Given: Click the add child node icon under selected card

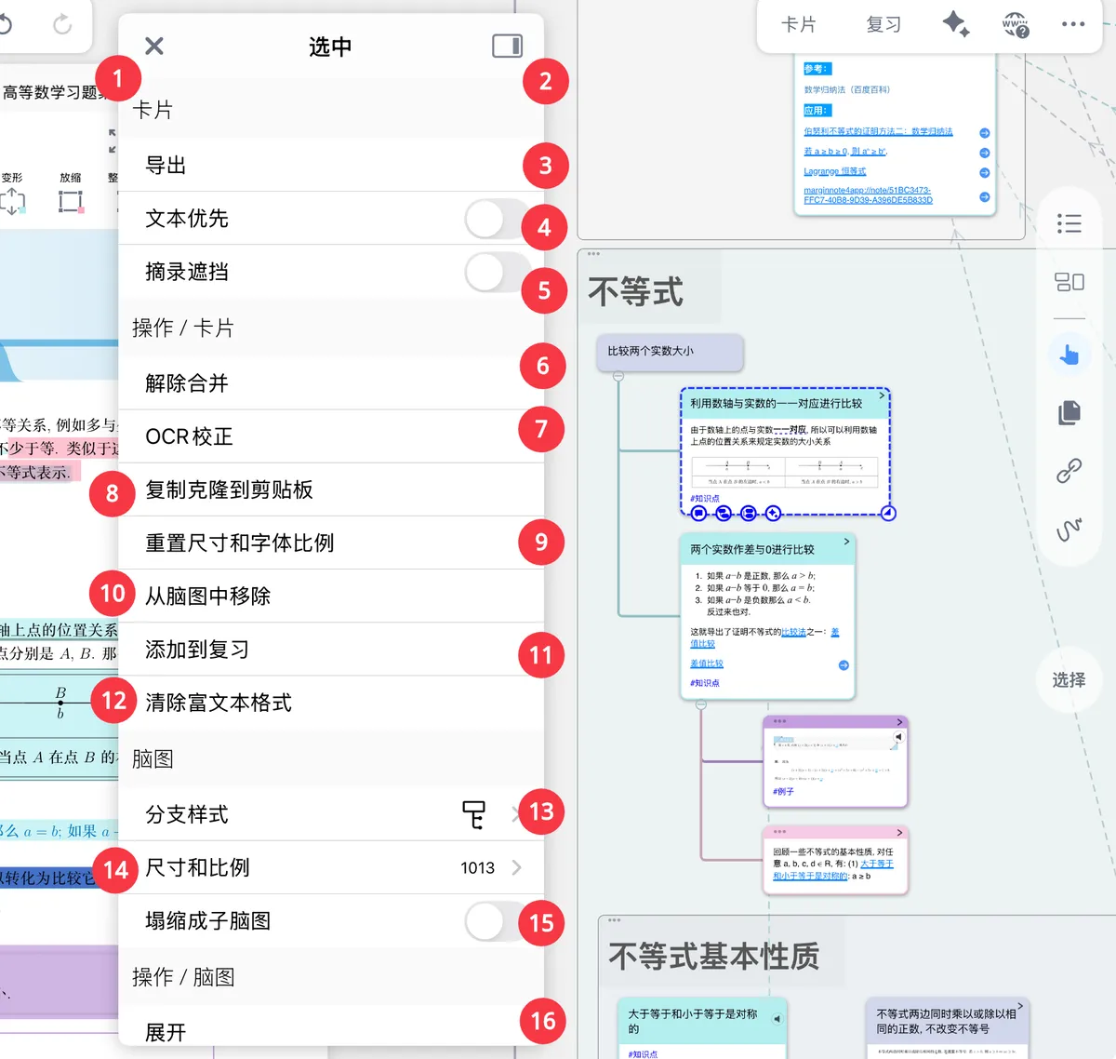Looking at the screenshot, I should click(724, 514).
